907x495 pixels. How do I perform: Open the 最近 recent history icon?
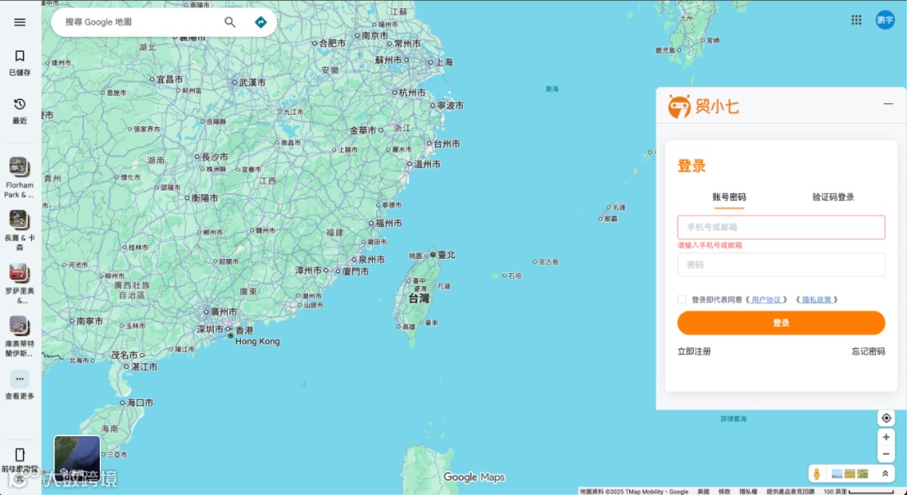coord(19,103)
